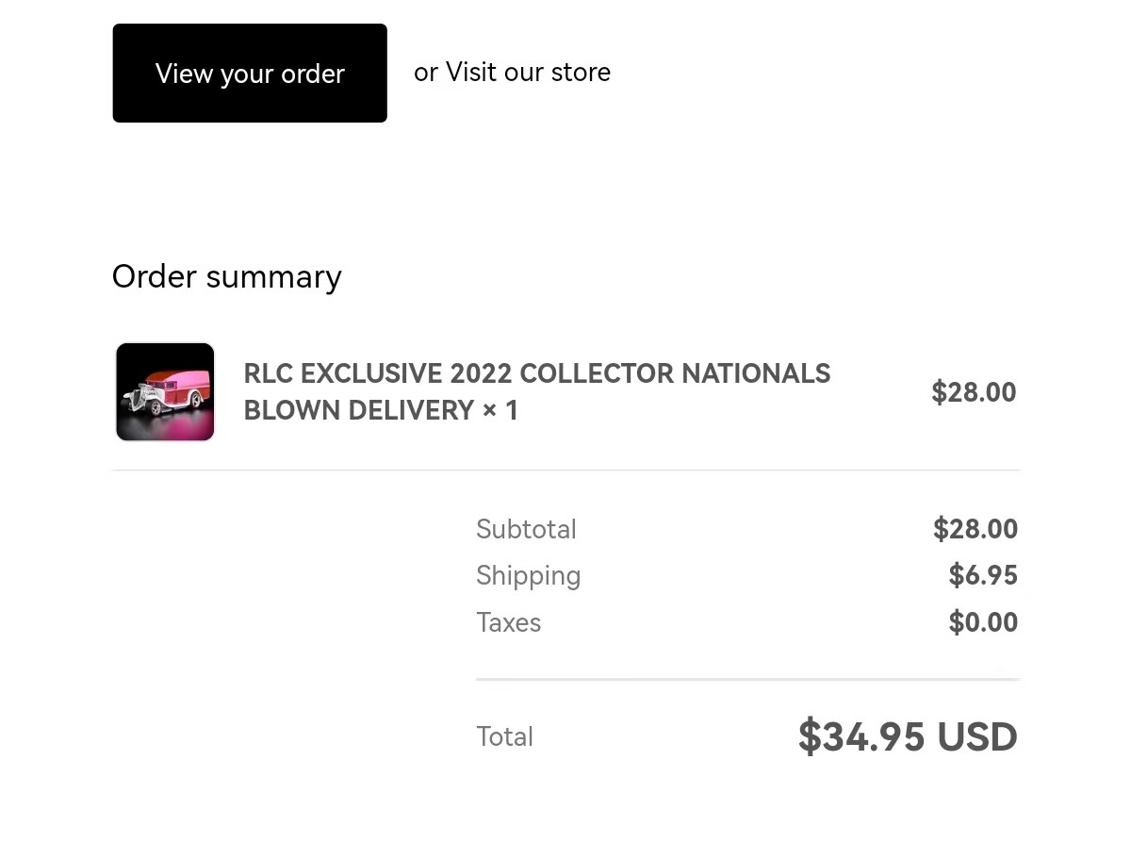
Task: Click the Taxes label
Action: (x=508, y=622)
